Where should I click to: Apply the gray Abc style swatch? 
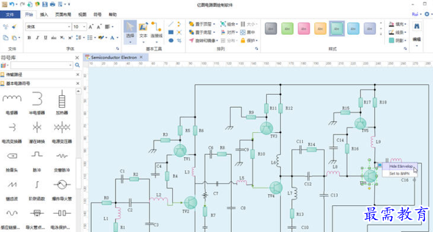[271, 29]
